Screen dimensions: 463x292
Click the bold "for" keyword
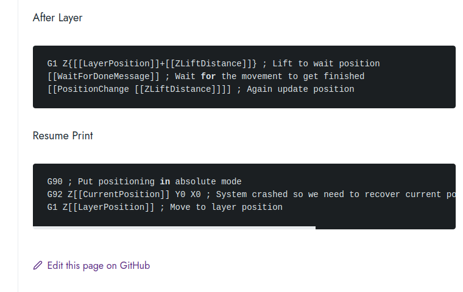pyautogui.click(x=208, y=76)
